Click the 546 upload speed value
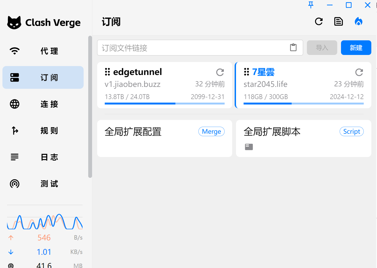The image size is (377, 268). [44, 238]
